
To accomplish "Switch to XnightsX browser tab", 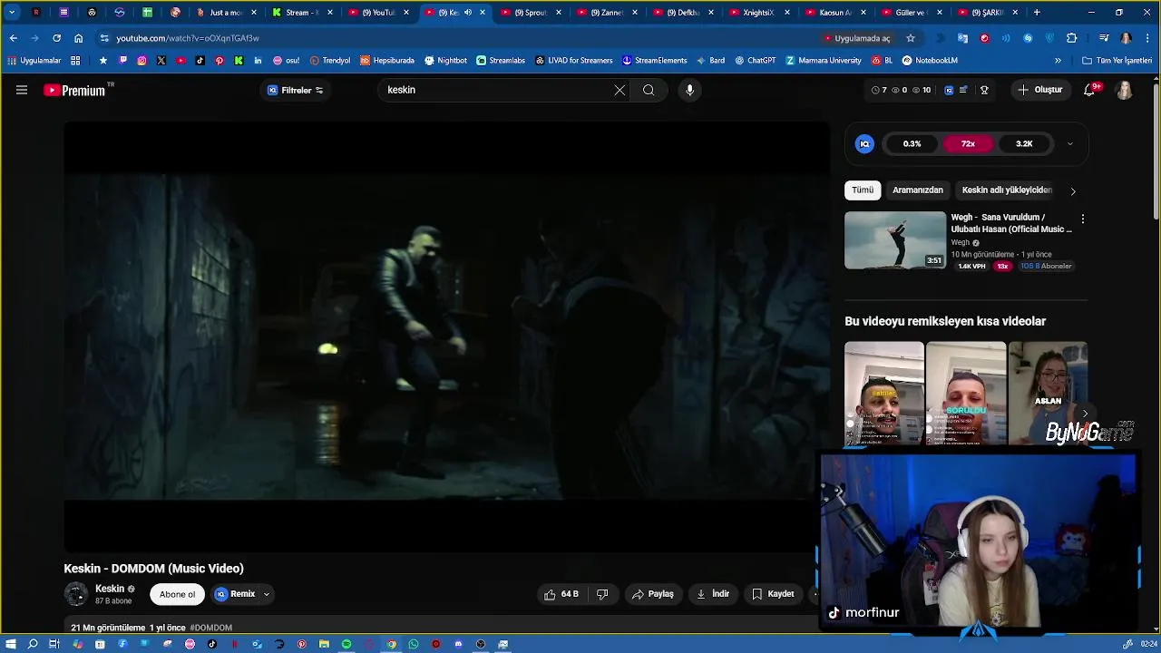I will (x=756, y=13).
